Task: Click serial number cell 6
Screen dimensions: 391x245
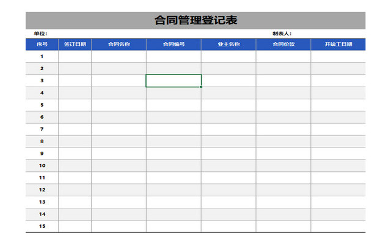Action: click(42, 117)
